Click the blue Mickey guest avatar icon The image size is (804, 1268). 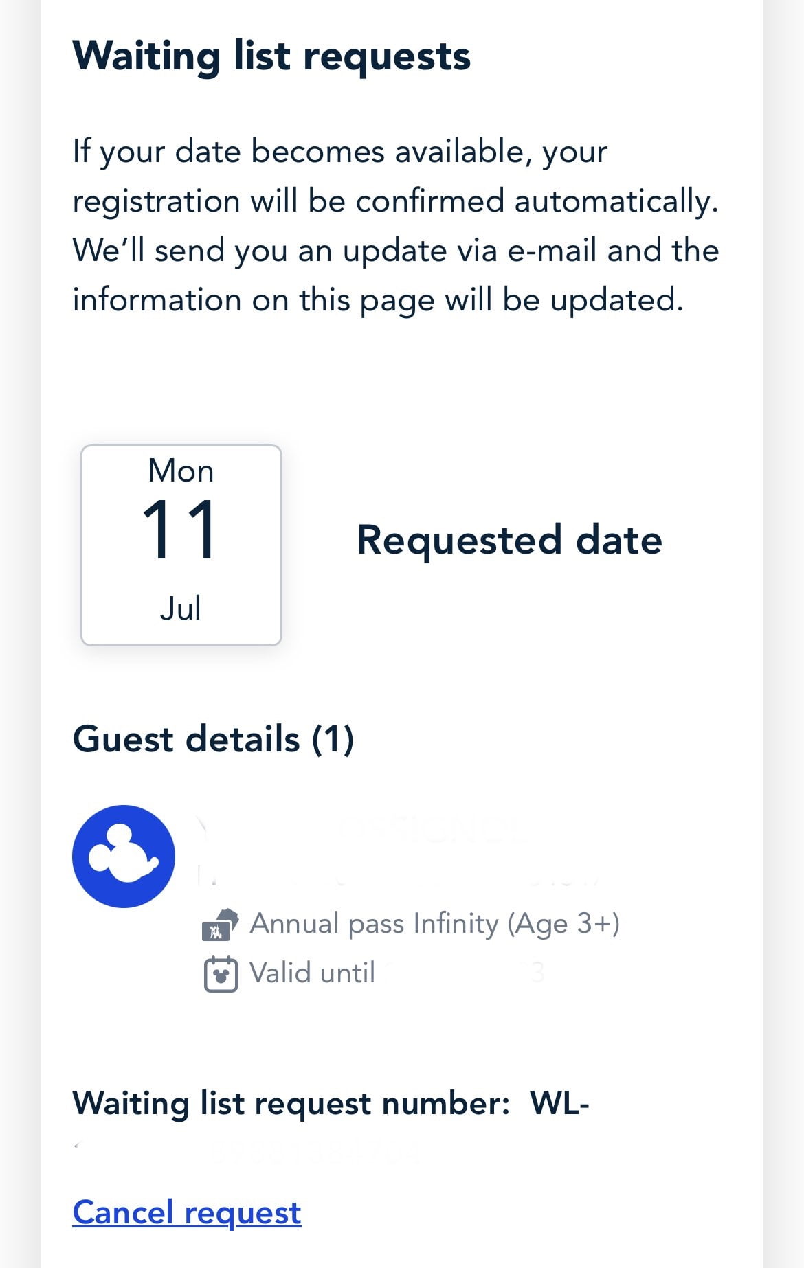pos(124,856)
